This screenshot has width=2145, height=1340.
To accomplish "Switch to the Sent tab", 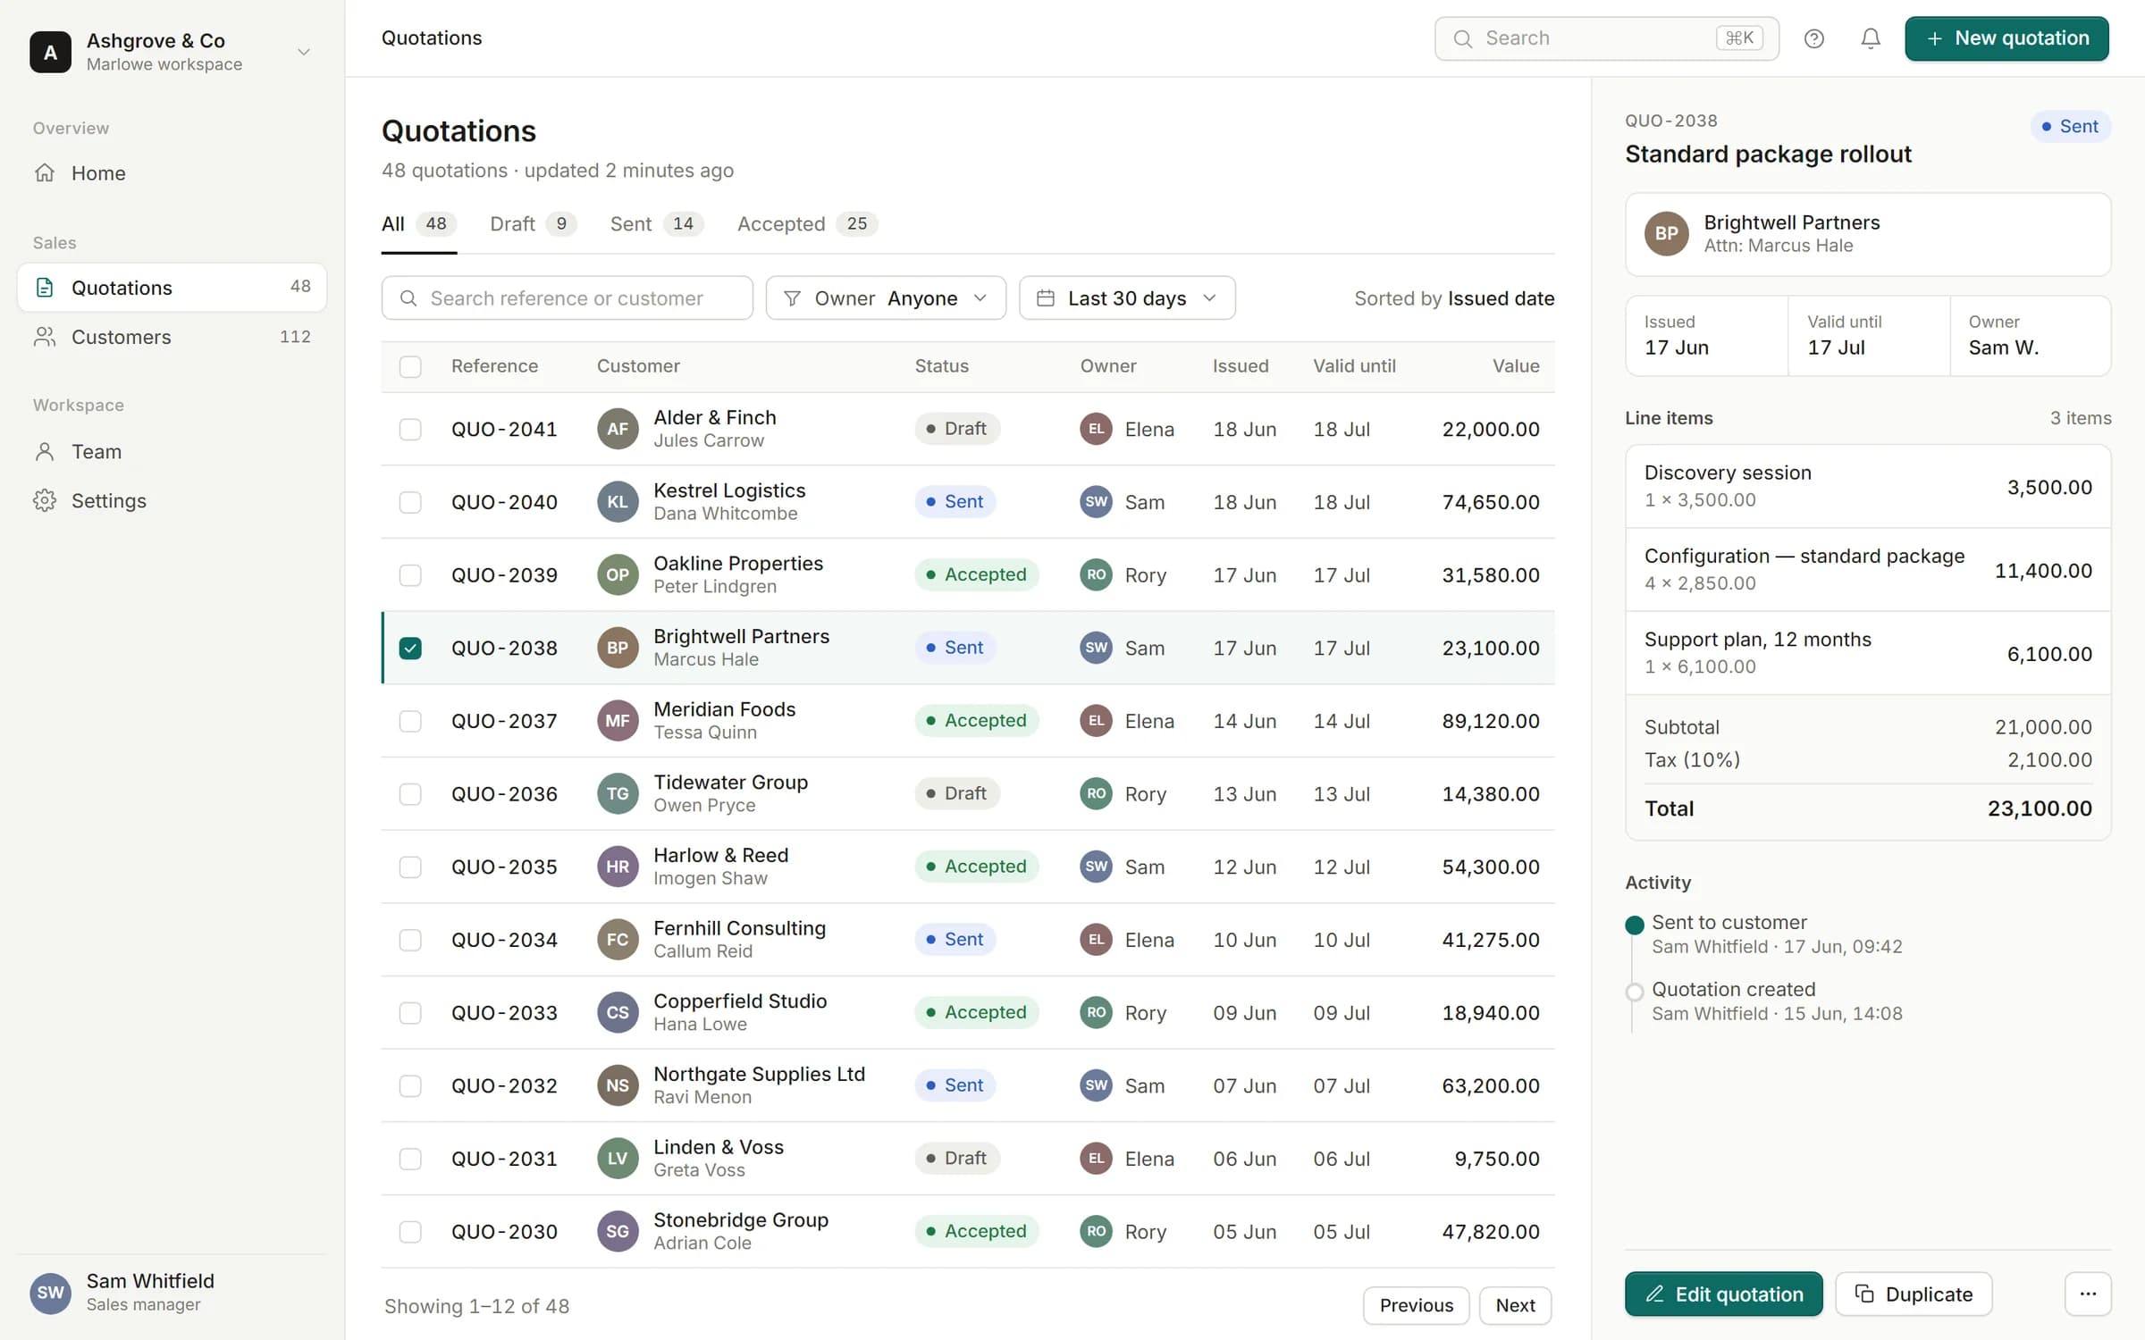I will coord(657,224).
